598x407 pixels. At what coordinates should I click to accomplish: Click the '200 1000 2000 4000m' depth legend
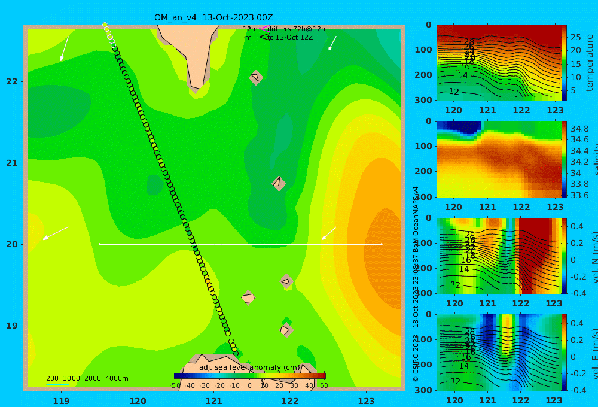[87, 378]
